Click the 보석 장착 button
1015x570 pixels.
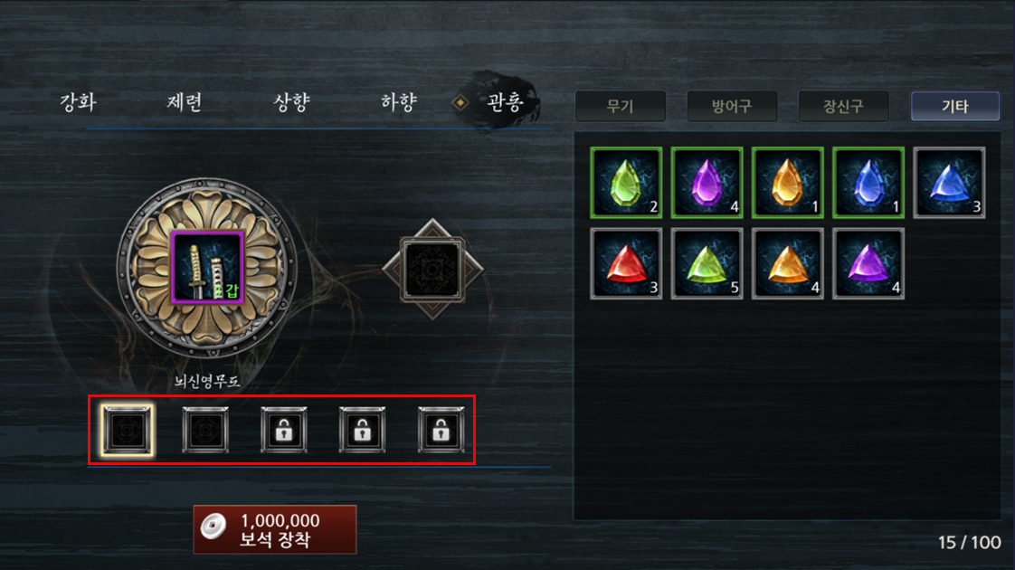tap(275, 530)
